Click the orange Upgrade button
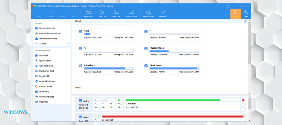Image resolution: width=282 pixels, height=125 pixels. [x=235, y=14]
